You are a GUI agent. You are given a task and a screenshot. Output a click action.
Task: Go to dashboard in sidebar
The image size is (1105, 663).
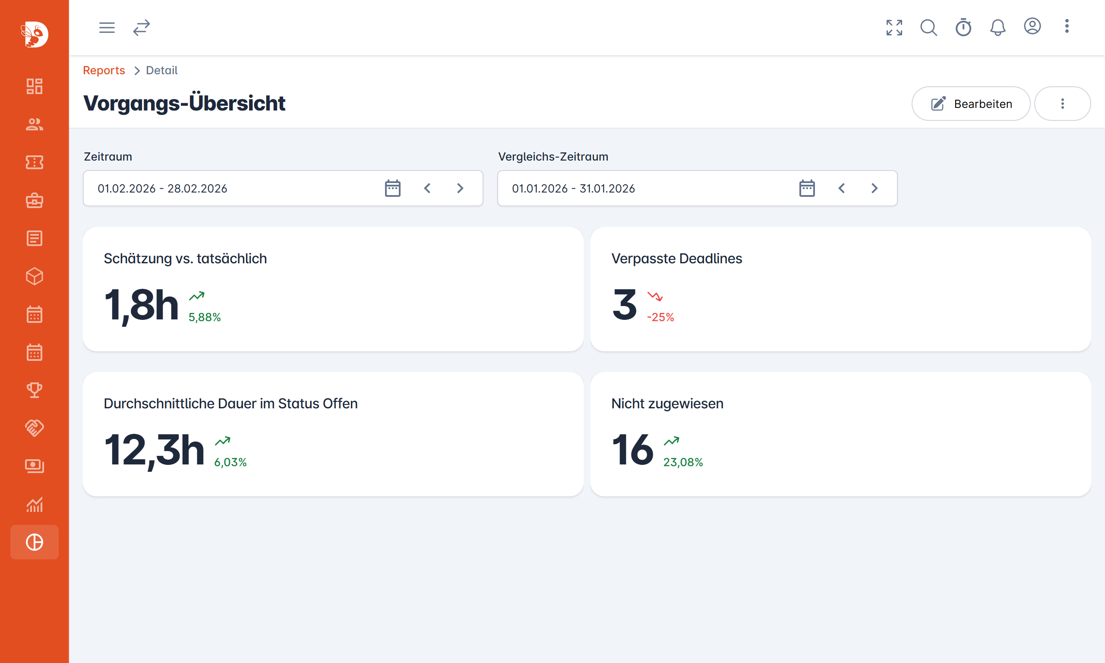click(x=35, y=86)
